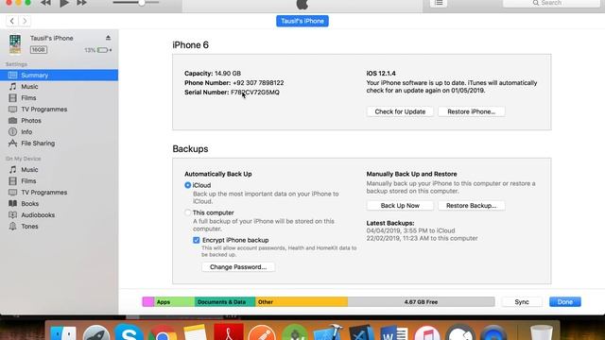Open Visual Studio Code from the Dock
Viewport: 605px width, 340px height.
(x=361, y=333)
